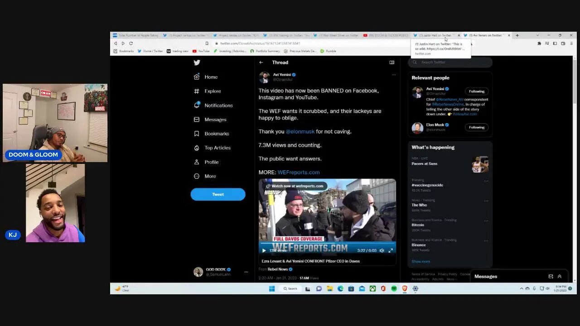Toggle reader view icon in Thread header
Image resolution: width=580 pixels, height=326 pixels.
(x=391, y=62)
